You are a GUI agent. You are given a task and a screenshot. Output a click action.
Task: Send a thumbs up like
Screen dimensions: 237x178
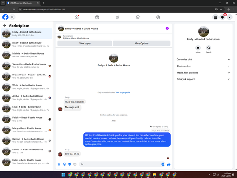pyautogui.click(x=169, y=164)
